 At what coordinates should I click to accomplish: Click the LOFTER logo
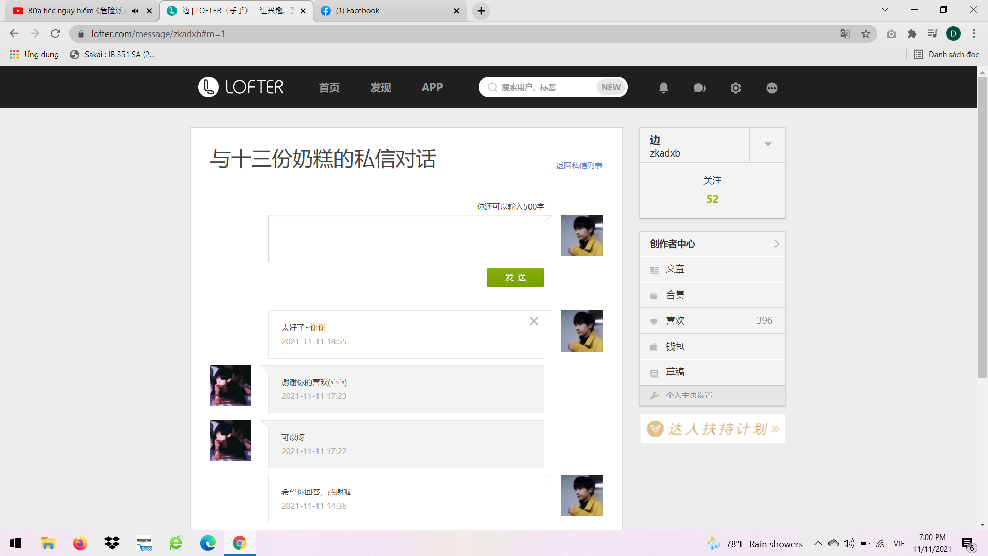coord(241,87)
